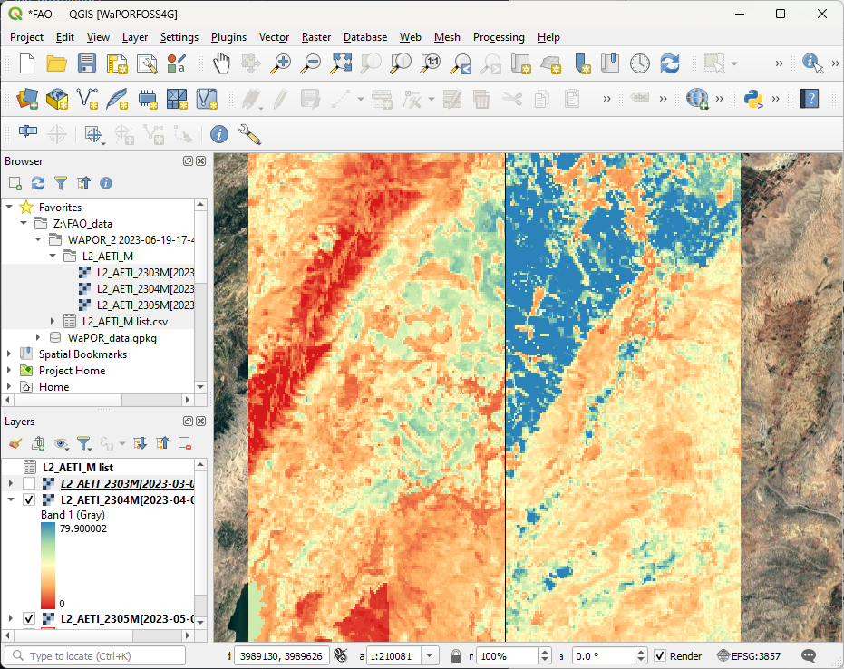844x669 pixels.
Task: Enable the L2_AETI_2303M layer checkbox
Action: tap(29, 483)
